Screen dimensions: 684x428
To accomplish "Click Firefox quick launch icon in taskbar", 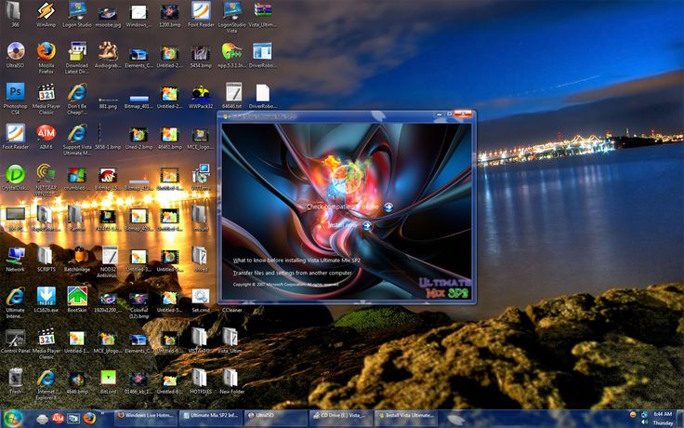I will 89,419.
